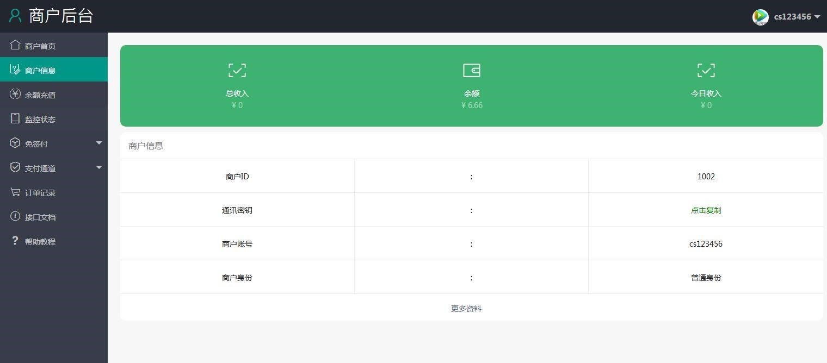Open 监控状态 in the sidebar

point(54,119)
